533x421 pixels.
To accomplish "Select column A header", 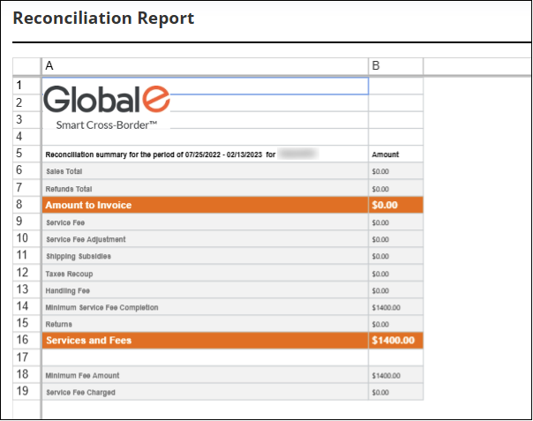I will (x=205, y=66).
